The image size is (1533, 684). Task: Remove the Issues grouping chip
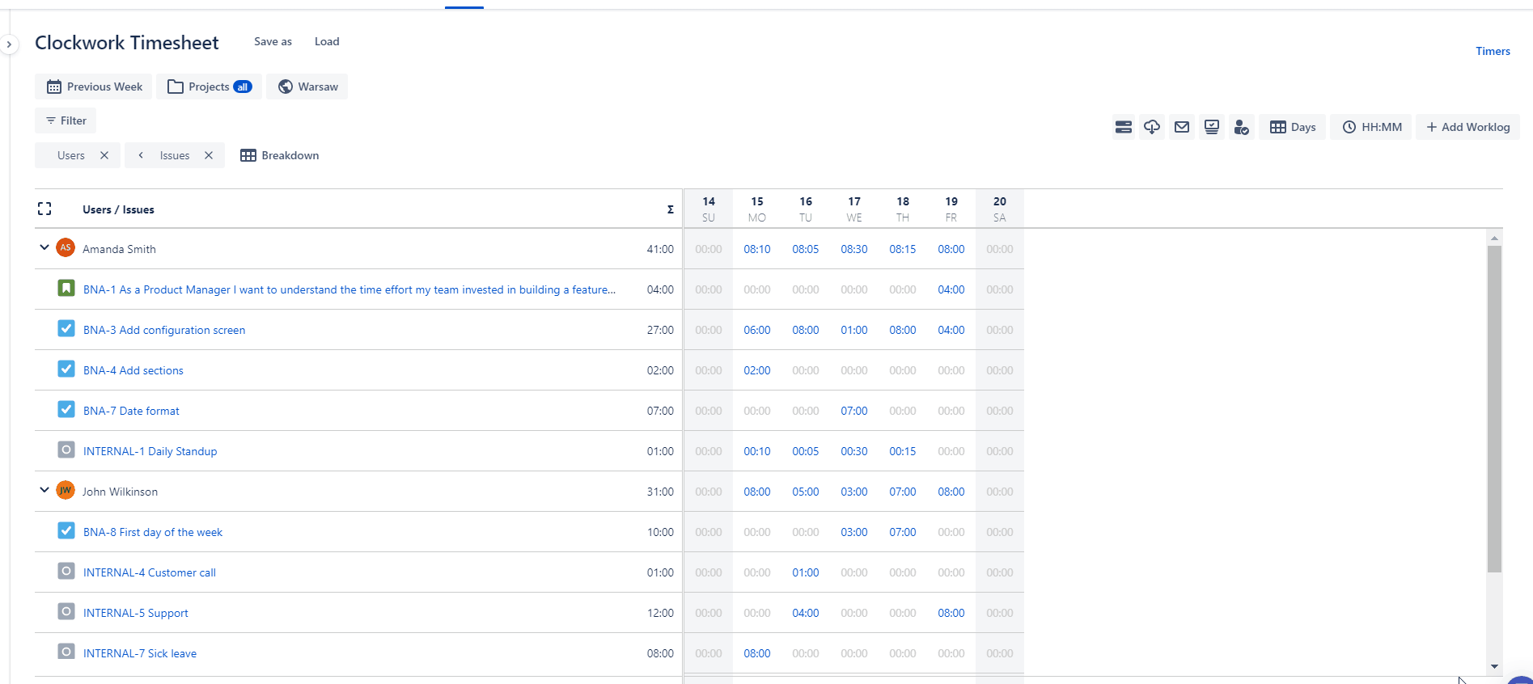tap(209, 155)
